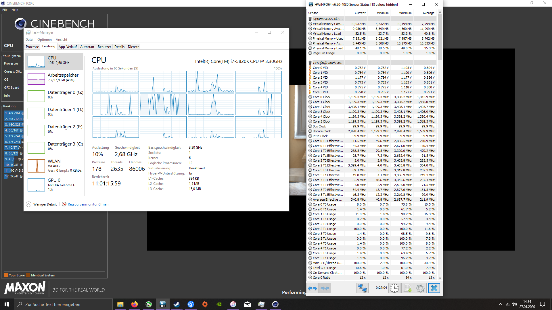Open HWiNFO sensor settings gear icon
This screenshot has height=310, width=552.
(420, 288)
